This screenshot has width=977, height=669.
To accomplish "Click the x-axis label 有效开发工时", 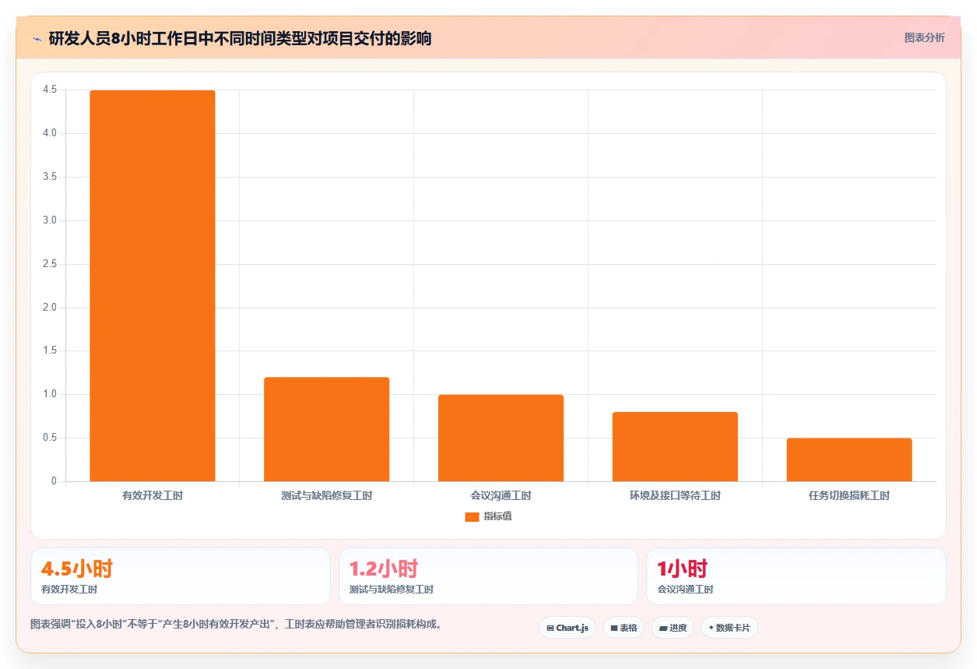I will [x=153, y=496].
